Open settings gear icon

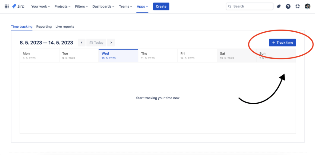[297, 6]
